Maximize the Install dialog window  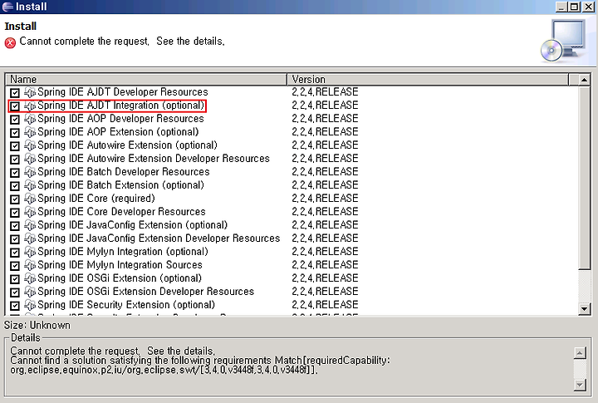point(574,7)
